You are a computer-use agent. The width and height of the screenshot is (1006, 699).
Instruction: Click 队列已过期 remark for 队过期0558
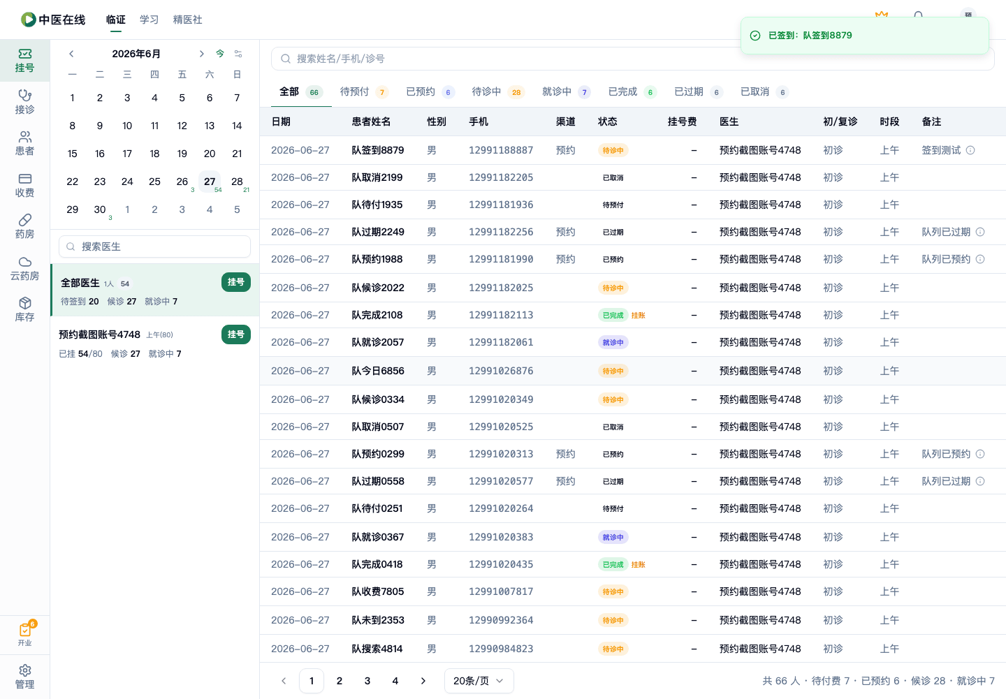coord(946,481)
